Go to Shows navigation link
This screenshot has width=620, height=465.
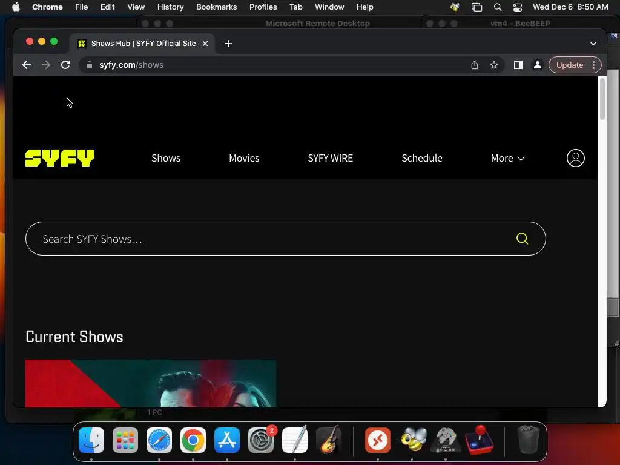[x=166, y=158]
